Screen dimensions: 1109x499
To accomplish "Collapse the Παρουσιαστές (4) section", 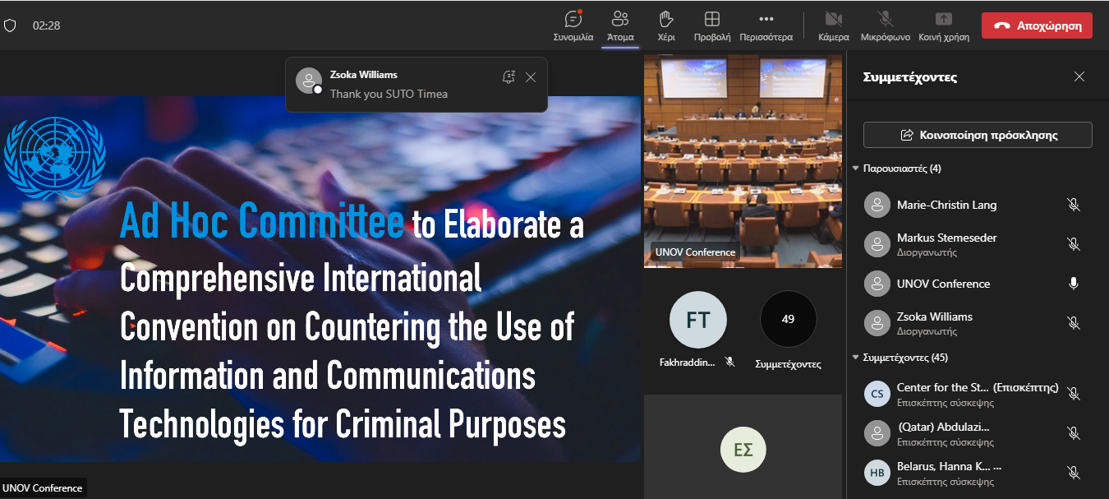I will tap(856, 169).
